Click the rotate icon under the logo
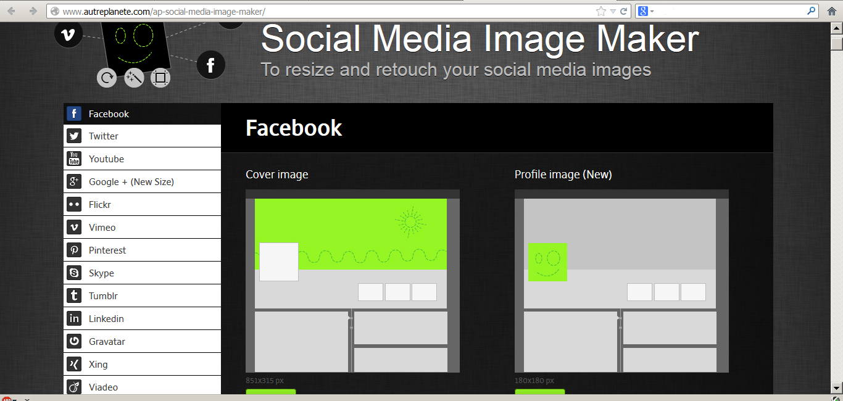This screenshot has height=401, width=843. [107, 78]
